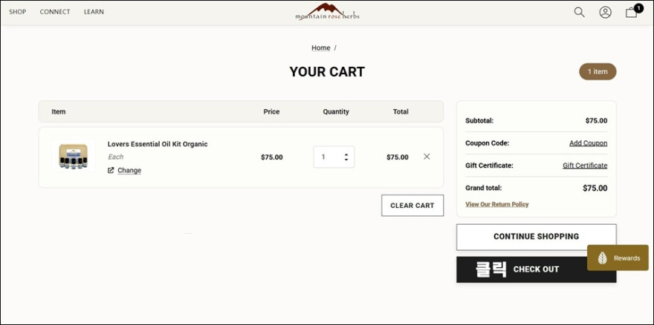Remove Lovers Essential Oil Kit with X
The height and width of the screenshot is (325, 654).
427,157
